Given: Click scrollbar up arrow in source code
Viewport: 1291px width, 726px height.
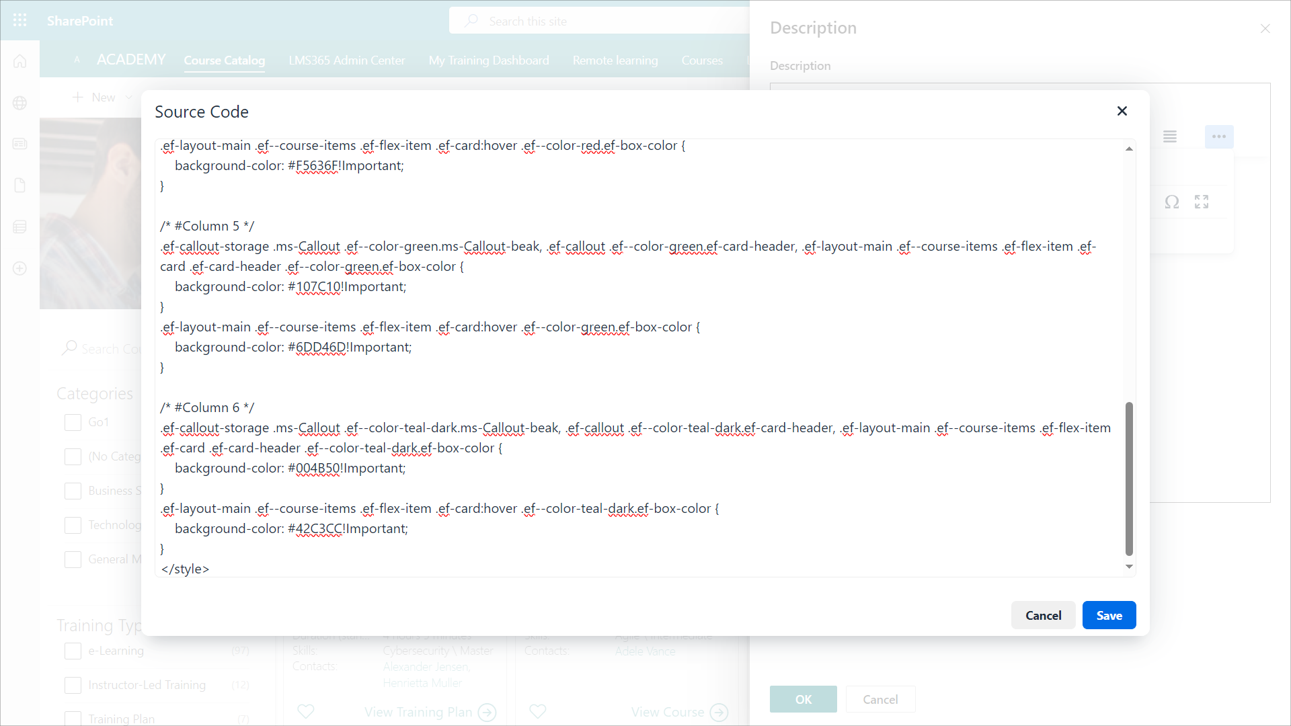Looking at the screenshot, I should coord(1129,149).
